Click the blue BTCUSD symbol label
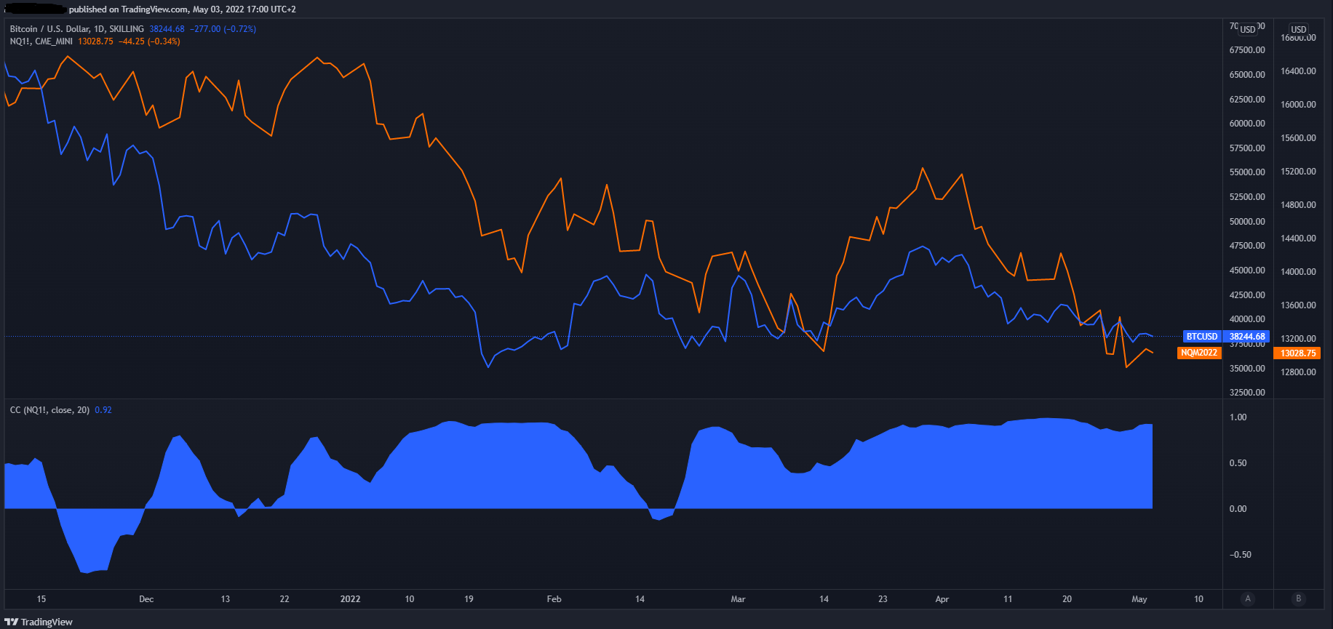Screen dimensions: 1333x629 [1202, 337]
